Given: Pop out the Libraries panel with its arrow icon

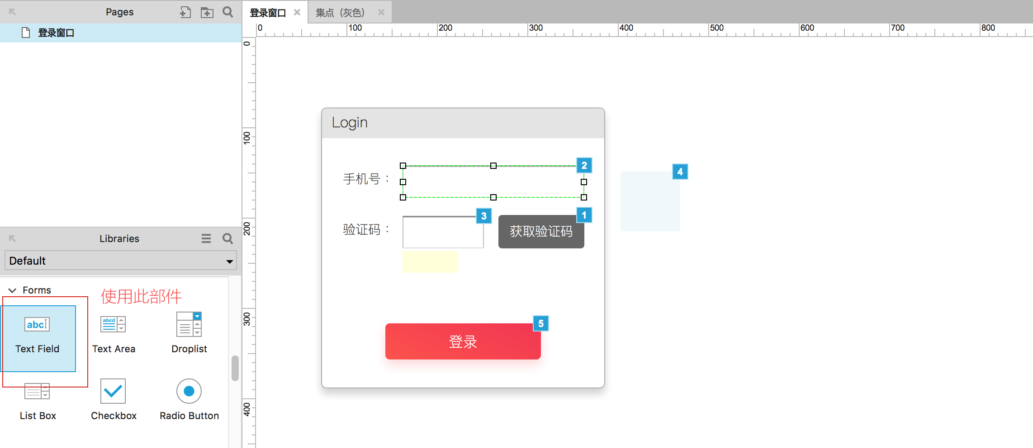Looking at the screenshot, I should [x=12, y=238].
